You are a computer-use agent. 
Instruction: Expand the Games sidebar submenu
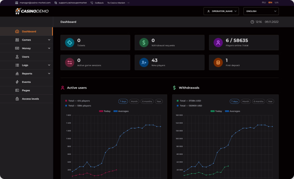tap(26, 40)
